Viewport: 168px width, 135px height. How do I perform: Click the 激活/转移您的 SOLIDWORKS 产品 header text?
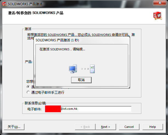(x=36, y=13)
